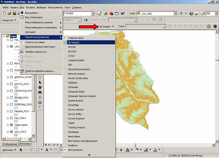Click the underline text formatting icon
The width and height of the screenshot is (219, 158).
tap(121, 150)
